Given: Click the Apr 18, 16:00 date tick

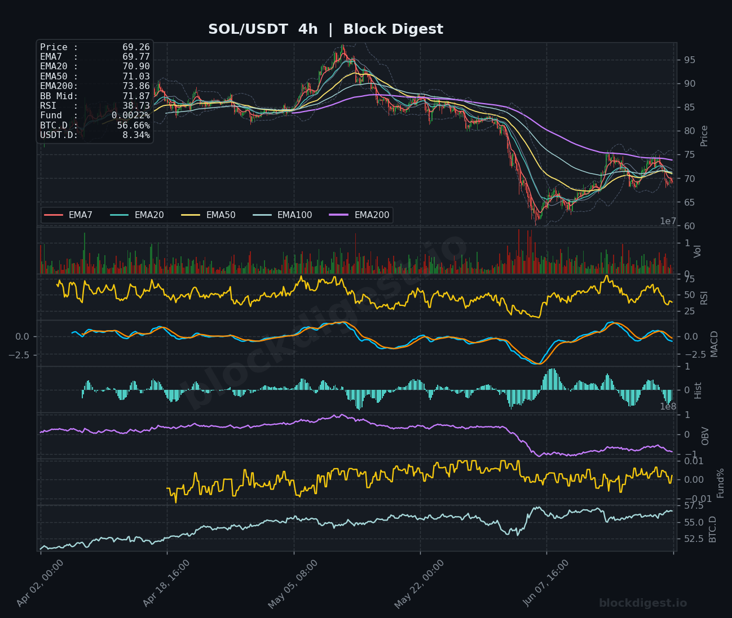Looking at the screenshot, I should [166, 583].
